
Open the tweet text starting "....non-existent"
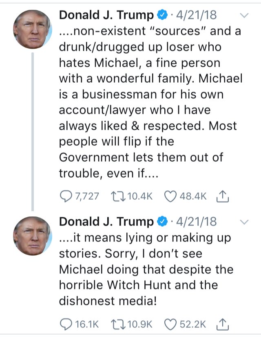143,102
